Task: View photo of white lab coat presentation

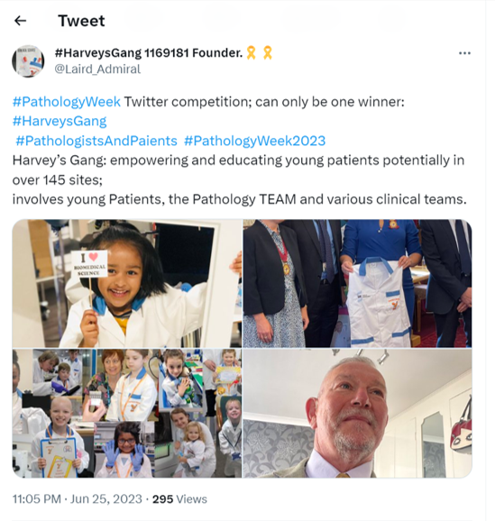Action: [x=357, y=283]
